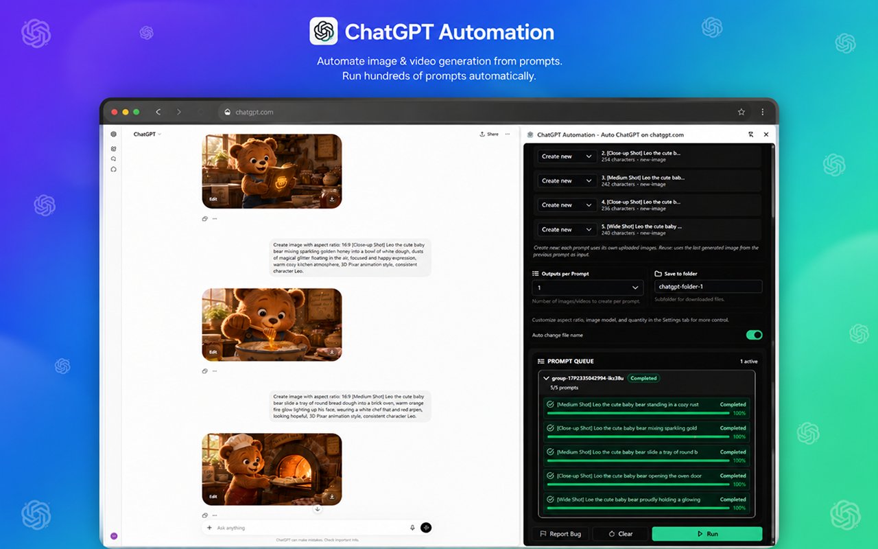The width and height of the screenshot is (878, 549).
Task: Open the Create new dropdown for prompt 5
Action: [x=567, y=229]
